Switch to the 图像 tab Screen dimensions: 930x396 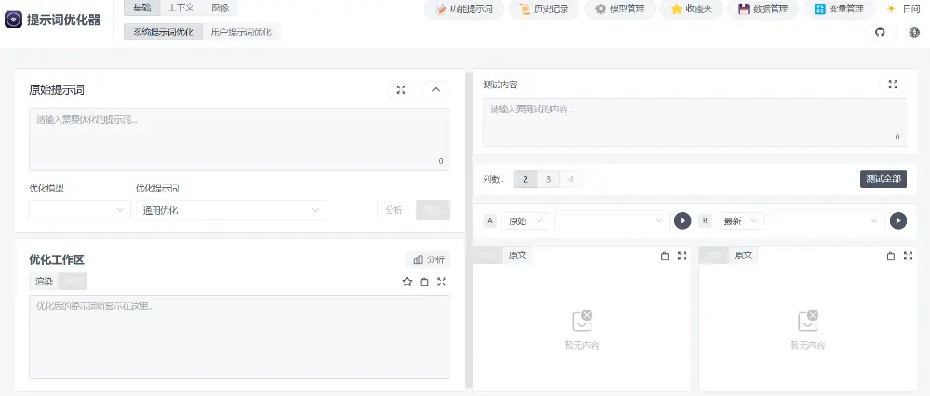coord(220,7)
